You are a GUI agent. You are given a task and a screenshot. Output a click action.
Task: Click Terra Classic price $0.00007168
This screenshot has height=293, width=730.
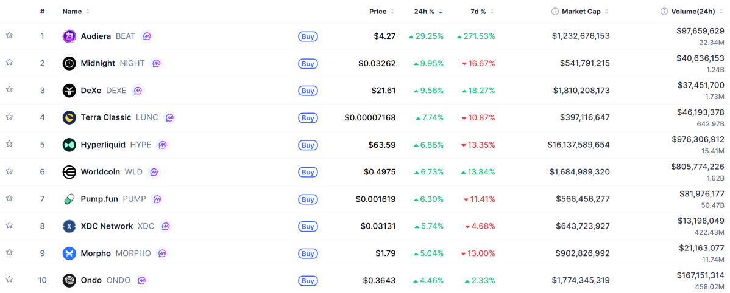tap(370, 117)
